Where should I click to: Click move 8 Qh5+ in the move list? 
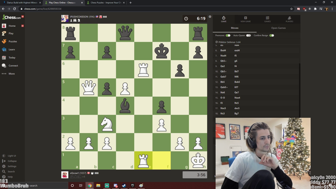click(x=223, y=61)
